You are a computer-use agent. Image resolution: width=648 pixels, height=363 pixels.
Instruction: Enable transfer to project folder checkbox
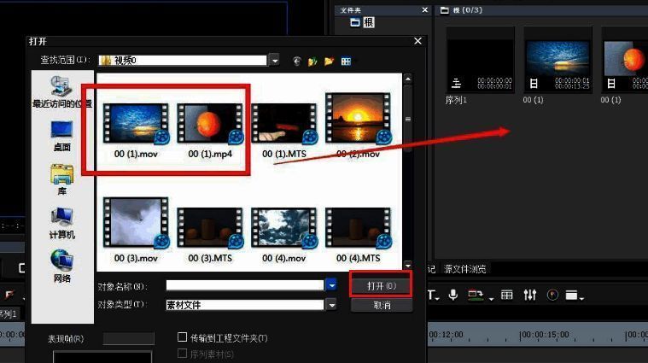182,338
